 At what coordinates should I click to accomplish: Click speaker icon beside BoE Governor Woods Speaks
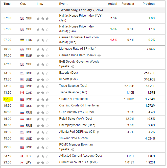coord(73,67)
